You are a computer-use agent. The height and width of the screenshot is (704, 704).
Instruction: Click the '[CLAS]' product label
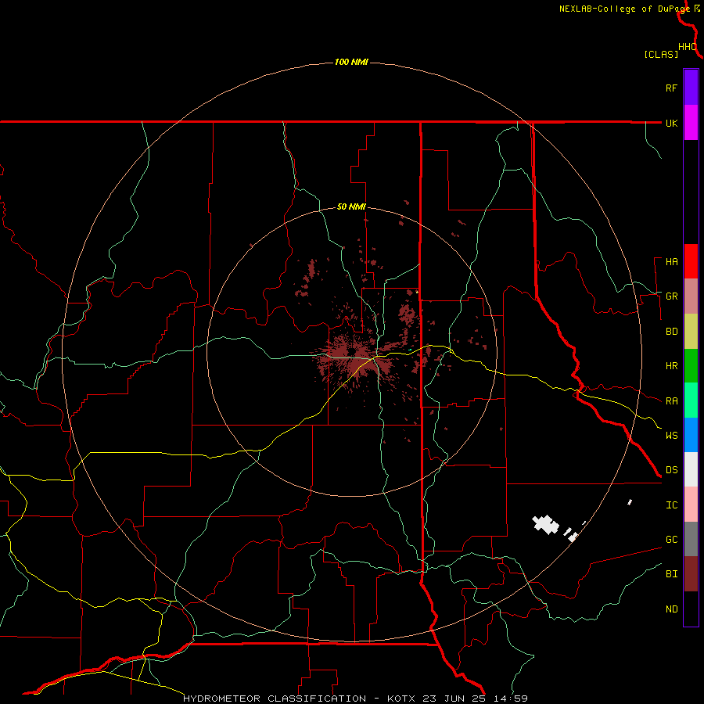661,54
